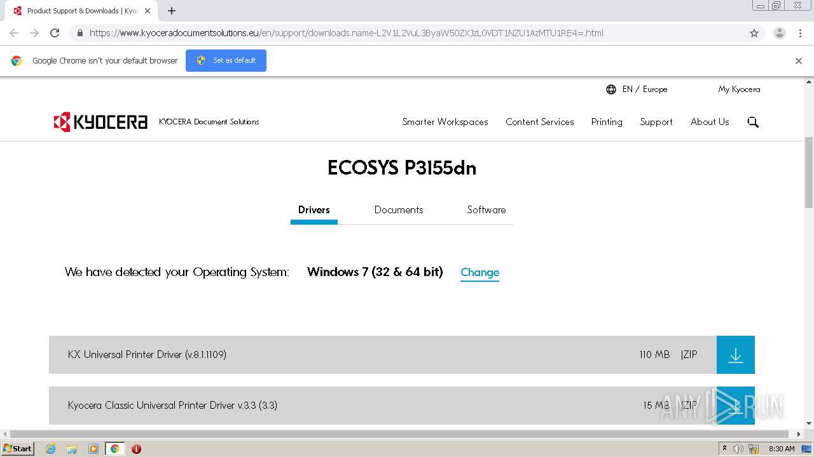Click the KX Universal Printer Driver row

pos(383,355)
